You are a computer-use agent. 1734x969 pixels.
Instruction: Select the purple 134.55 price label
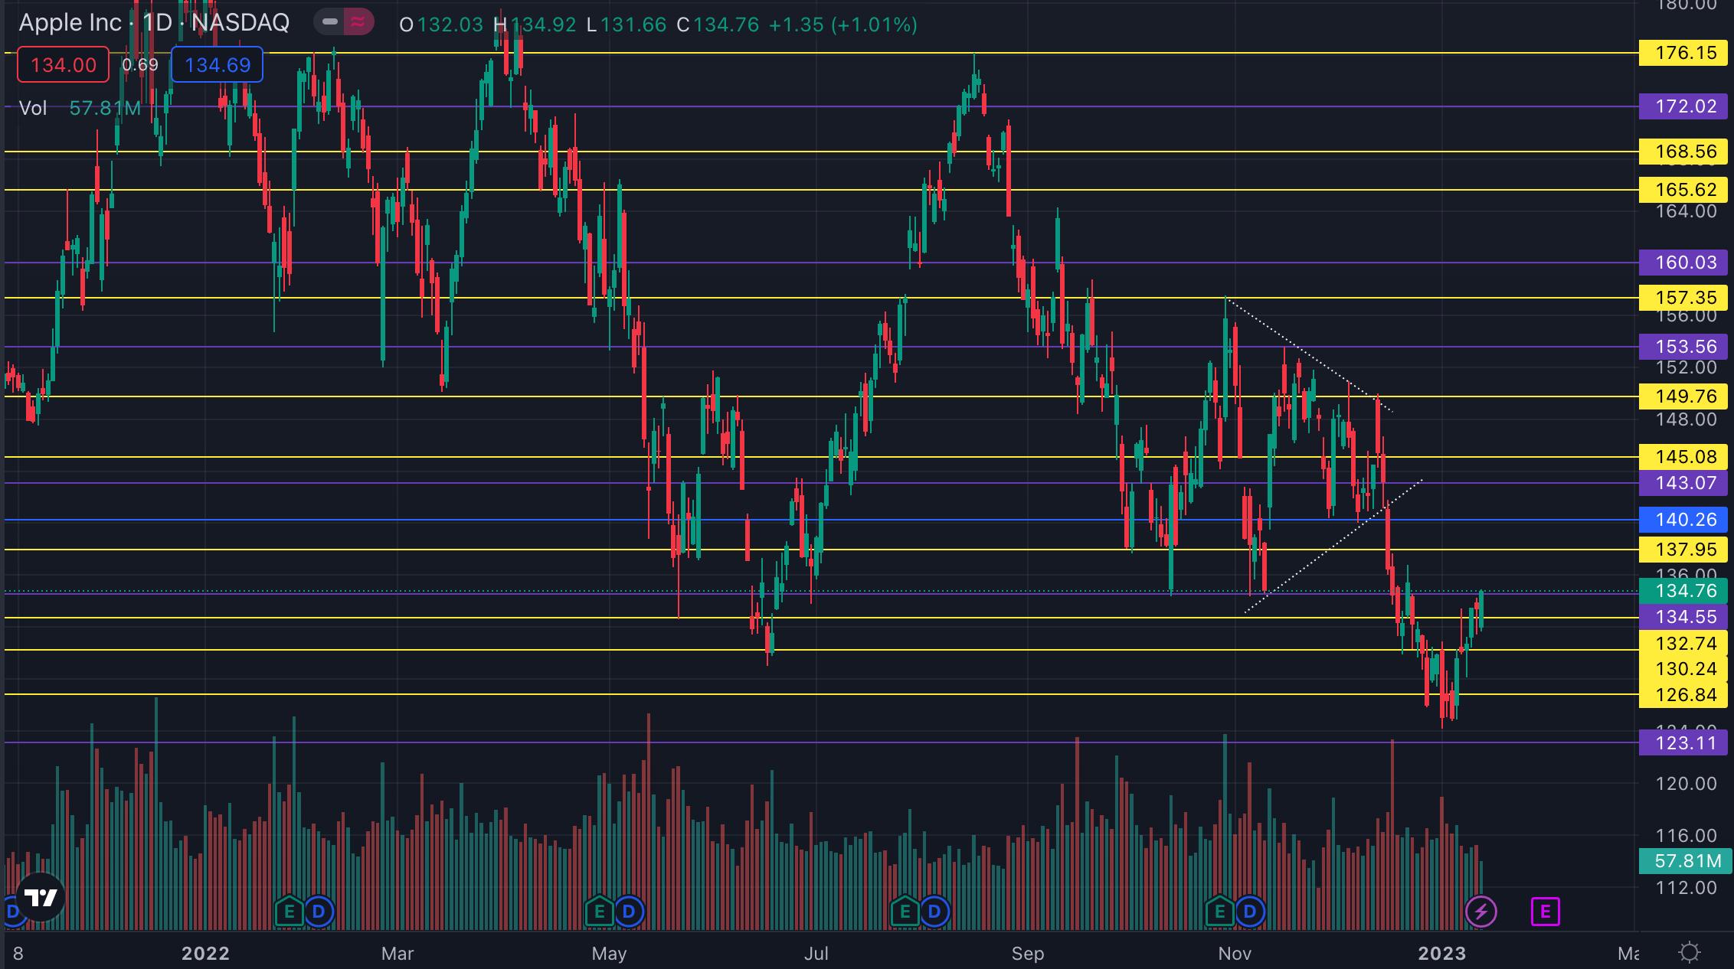[1683, 617]
